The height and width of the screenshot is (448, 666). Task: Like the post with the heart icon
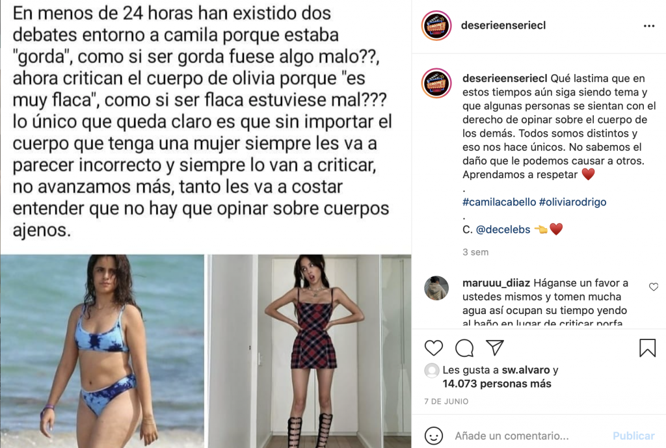[x=434, y=348]
